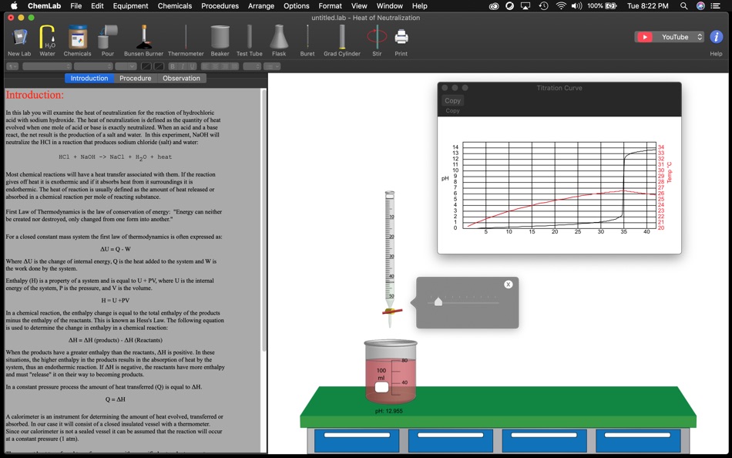The width and height of the screenshot is (732, 458).
Task: Add a Buret from the toolbar
Action: pos(307,41)
